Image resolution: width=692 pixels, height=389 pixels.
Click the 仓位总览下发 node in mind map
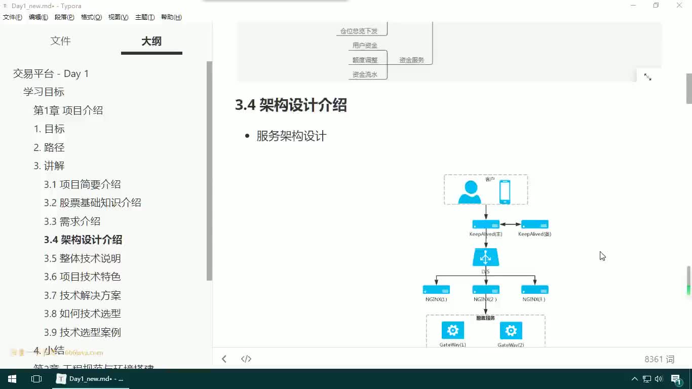pos(359,31)
